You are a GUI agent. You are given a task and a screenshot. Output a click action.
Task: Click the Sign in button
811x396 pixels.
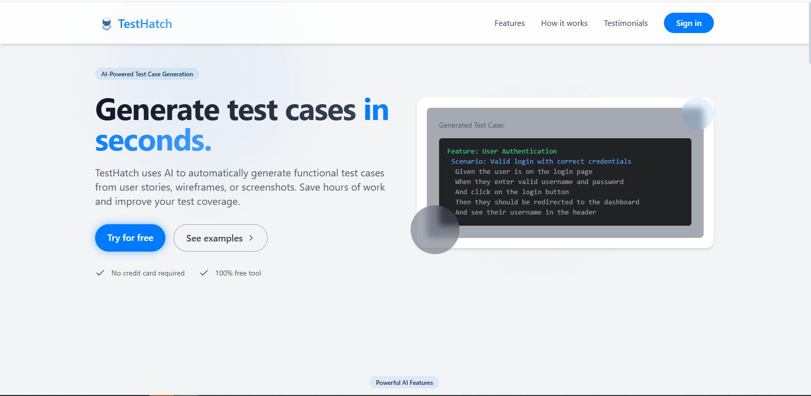[688, 23]
